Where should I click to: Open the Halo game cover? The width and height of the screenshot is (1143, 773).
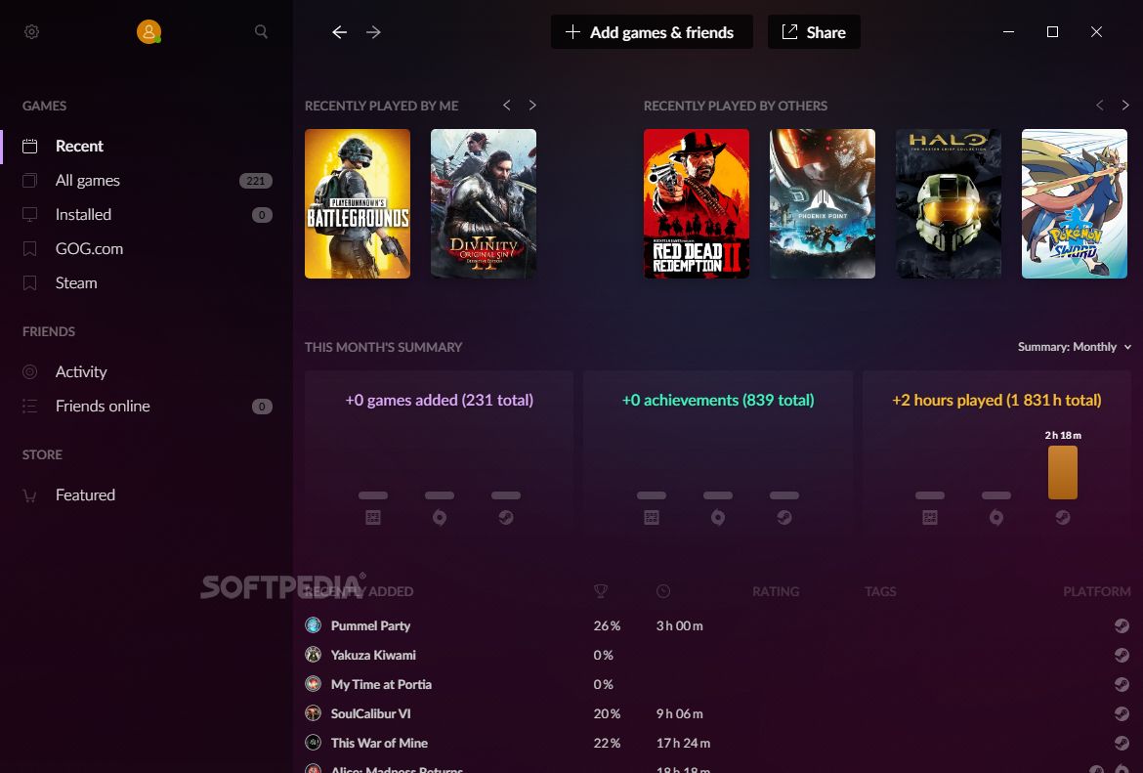tap(949, 203)
